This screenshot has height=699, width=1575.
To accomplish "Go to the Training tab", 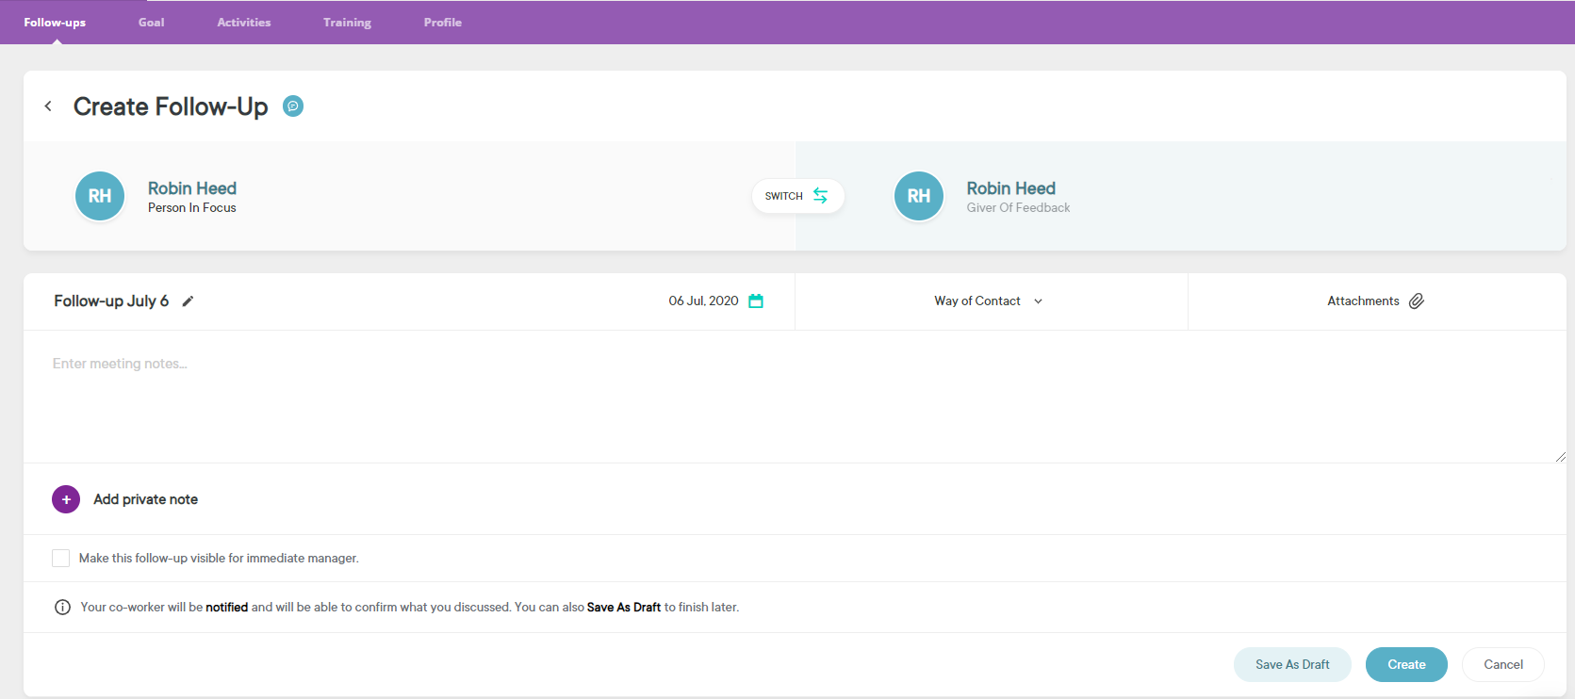I will coord(347,23).
